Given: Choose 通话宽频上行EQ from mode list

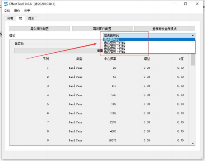Looking at the screenshot, I should point(149,49).
